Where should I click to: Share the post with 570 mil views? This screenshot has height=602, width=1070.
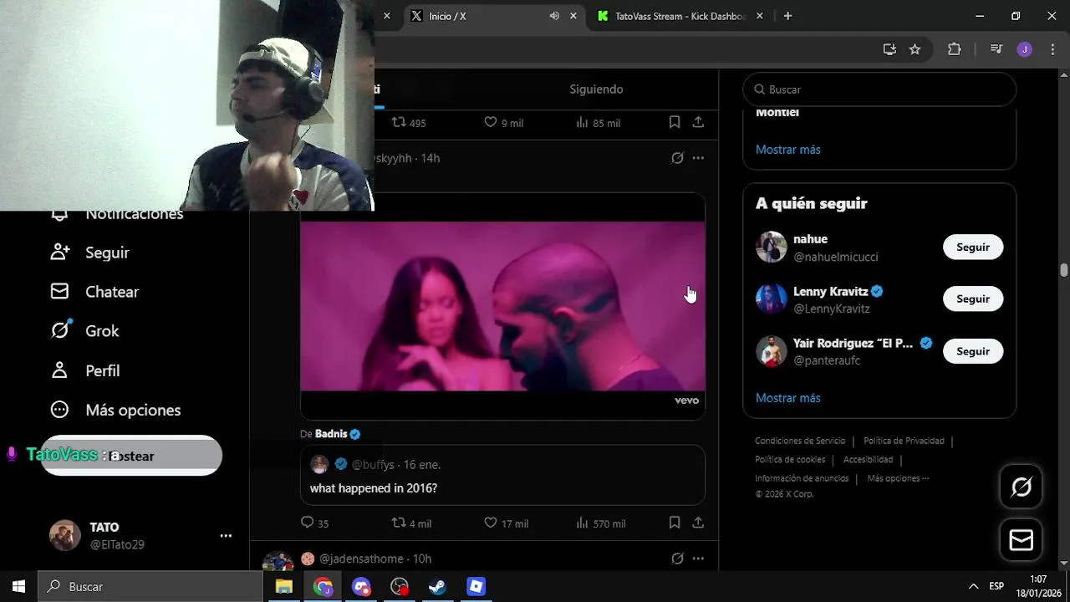(x=698, y=523)
